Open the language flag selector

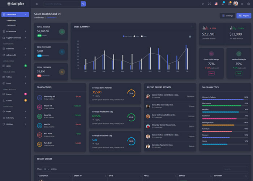216,4
